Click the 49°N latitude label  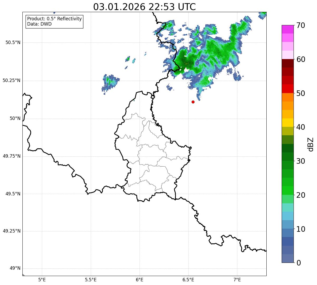coord(15,268)
